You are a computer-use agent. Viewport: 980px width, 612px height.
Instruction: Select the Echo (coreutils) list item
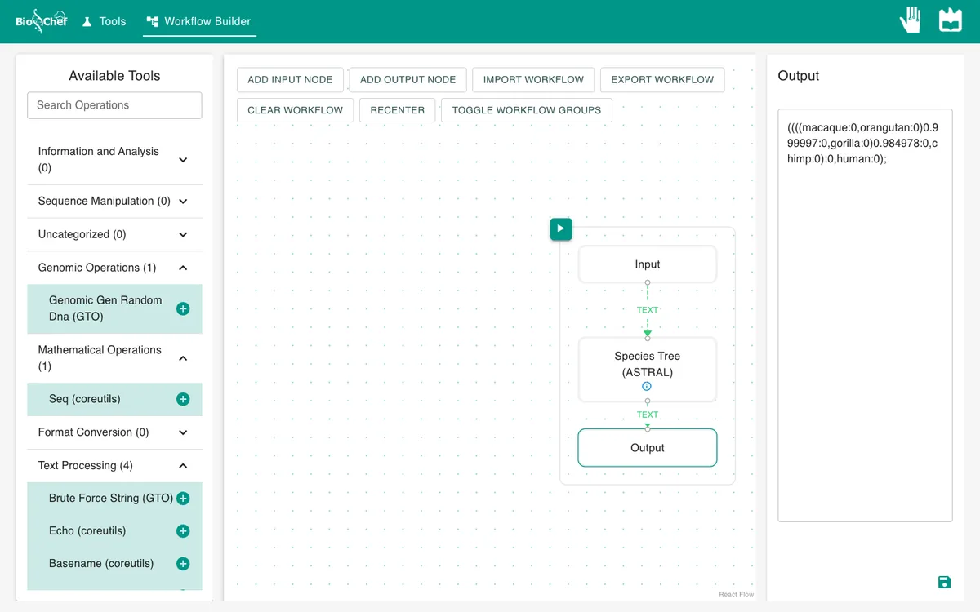114,531
